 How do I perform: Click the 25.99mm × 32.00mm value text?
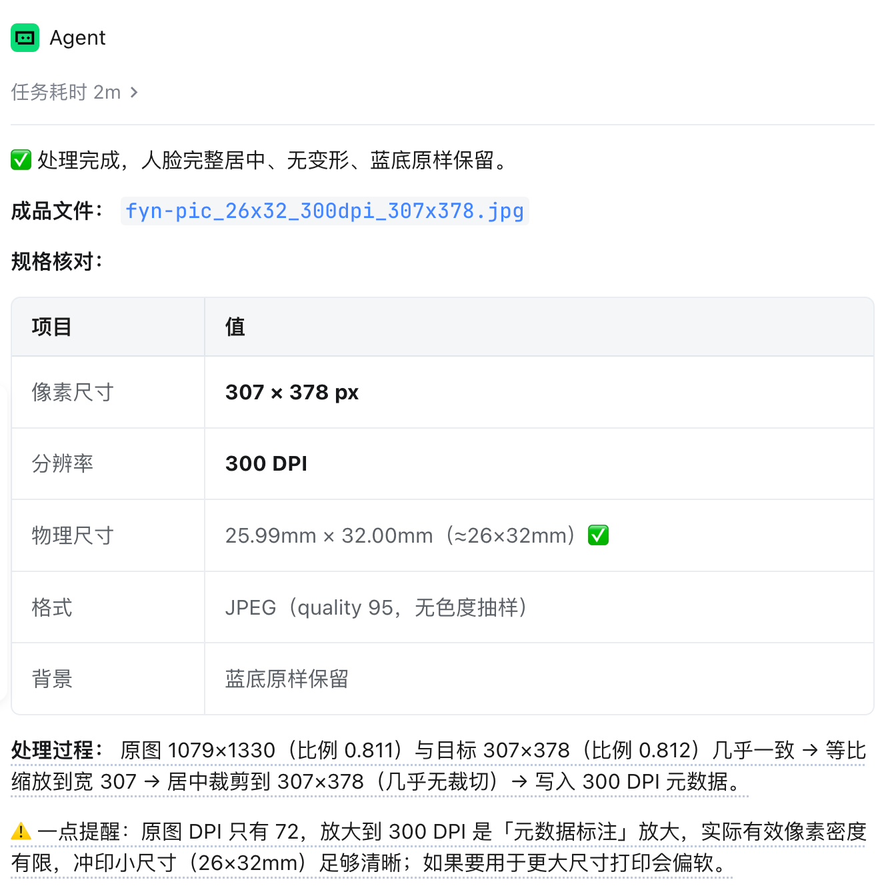point(329,535)
